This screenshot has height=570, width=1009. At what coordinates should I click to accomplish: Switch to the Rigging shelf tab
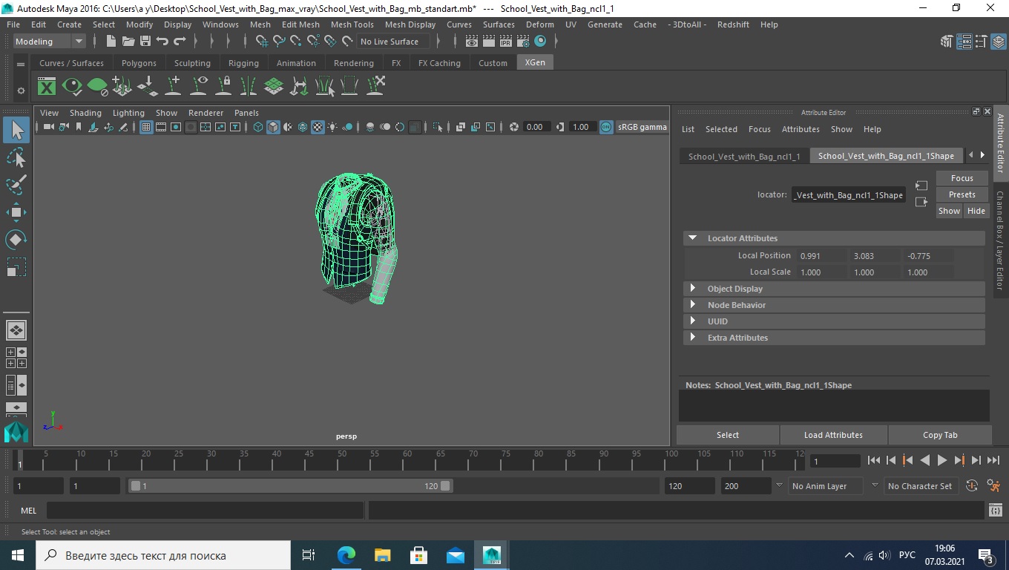(x=243, y=63)
